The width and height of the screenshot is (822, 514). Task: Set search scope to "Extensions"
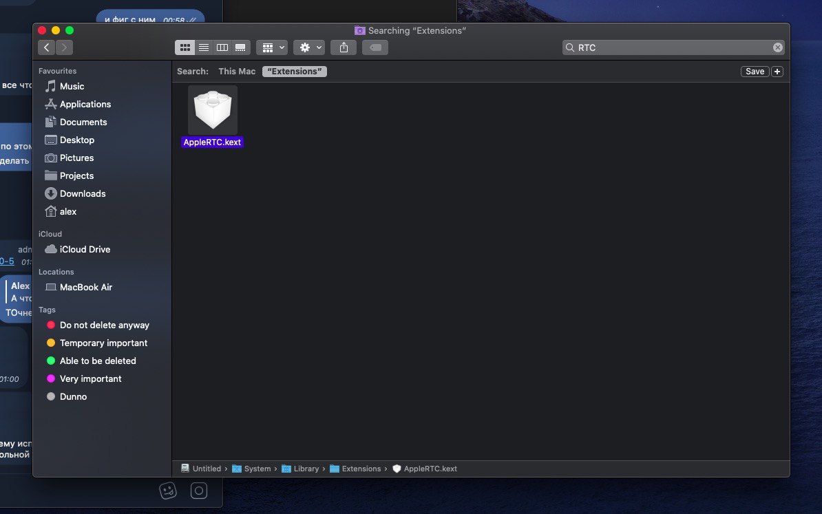295,72
